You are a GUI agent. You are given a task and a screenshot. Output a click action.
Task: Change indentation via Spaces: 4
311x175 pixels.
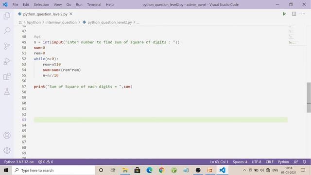[x=240, y=162]
